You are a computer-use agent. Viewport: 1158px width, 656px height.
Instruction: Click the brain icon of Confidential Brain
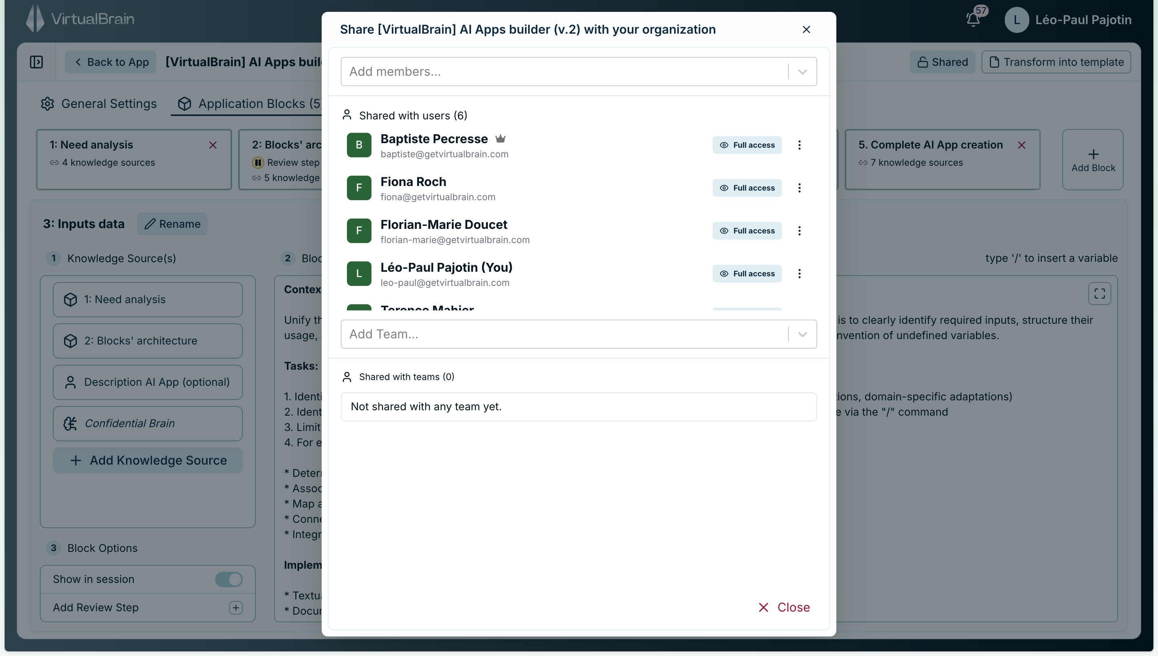[x=70, y=424]
